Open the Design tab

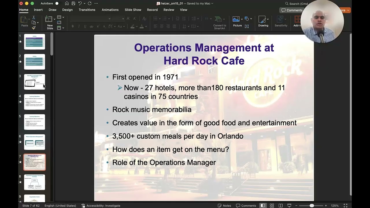(x=67, y=10)
